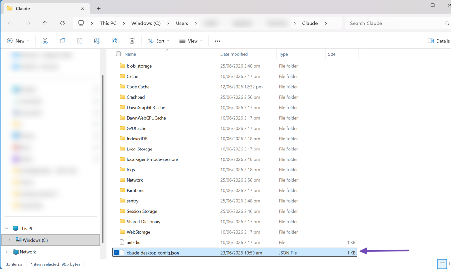The height and width of the screenshot is (269, 451).
Task: Go back with the Back arrow
Action: [x=10, y=23]
